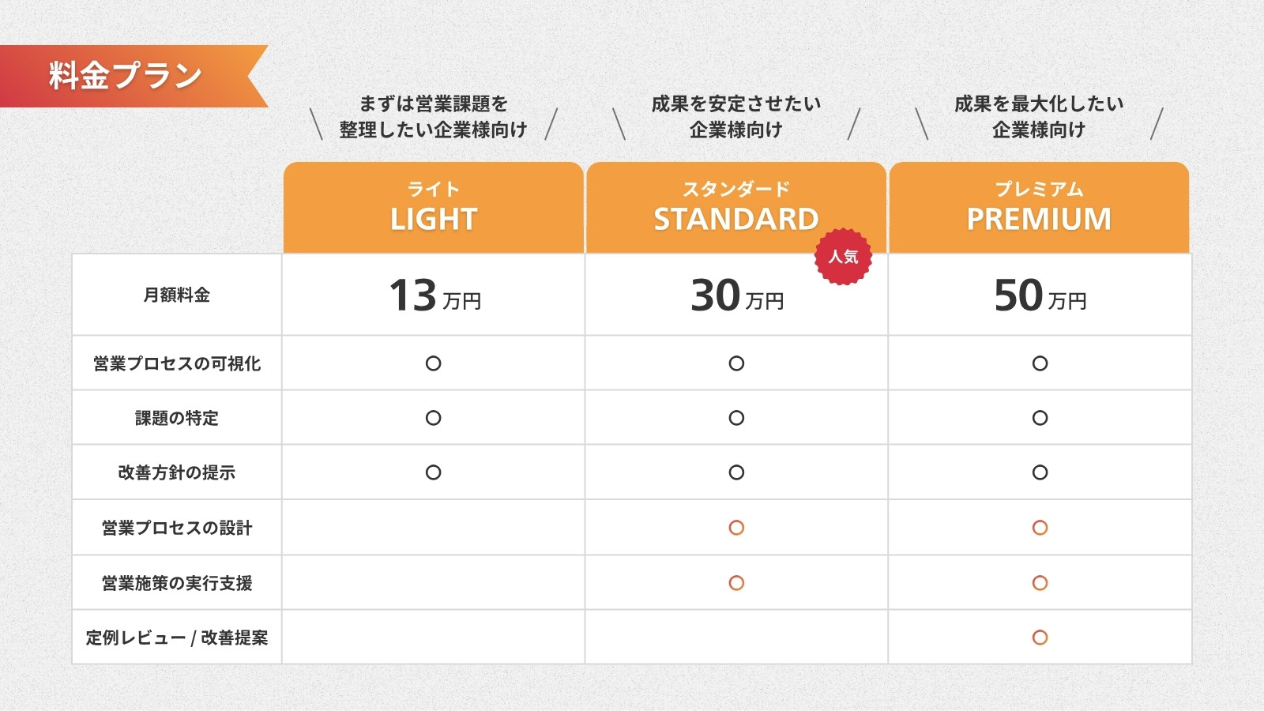Click LIGHT plan 改善方針の提示 circle
This screenshot has width=1264, height=711.
tap(433, 472)
